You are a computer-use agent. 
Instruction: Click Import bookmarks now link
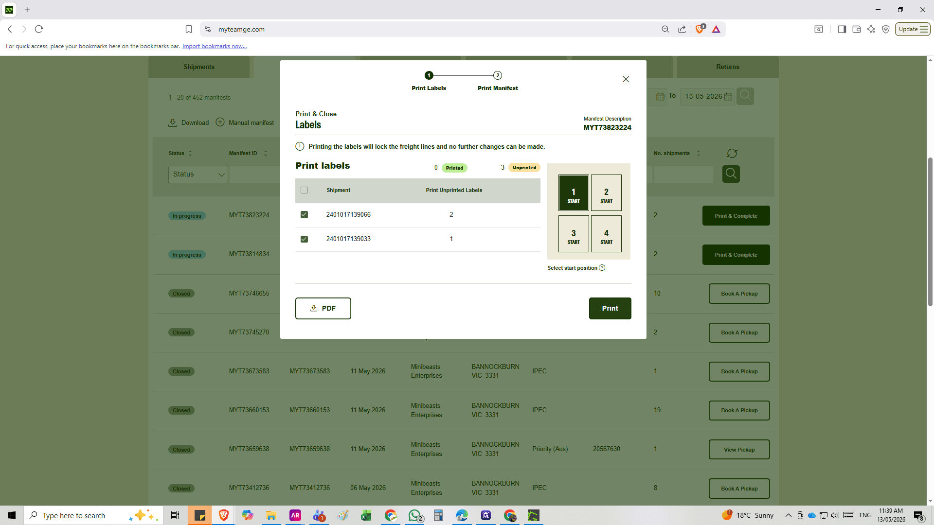pos(214,46)
